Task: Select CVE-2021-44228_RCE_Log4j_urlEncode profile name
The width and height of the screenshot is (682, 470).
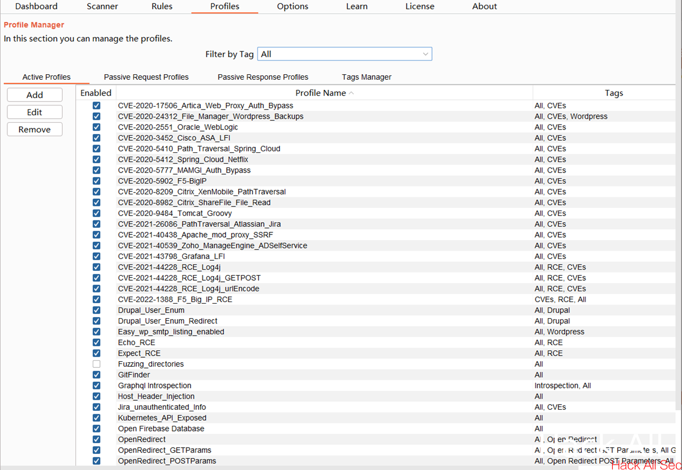Action: 189,289
